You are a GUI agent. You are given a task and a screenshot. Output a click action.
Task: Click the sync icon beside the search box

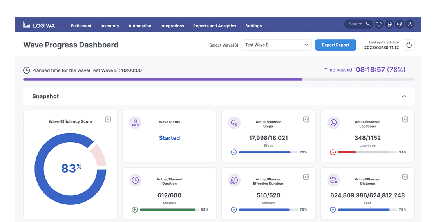[x=379, y=24]
